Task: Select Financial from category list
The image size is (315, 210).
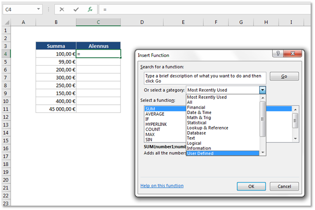Action: [196, 107]
